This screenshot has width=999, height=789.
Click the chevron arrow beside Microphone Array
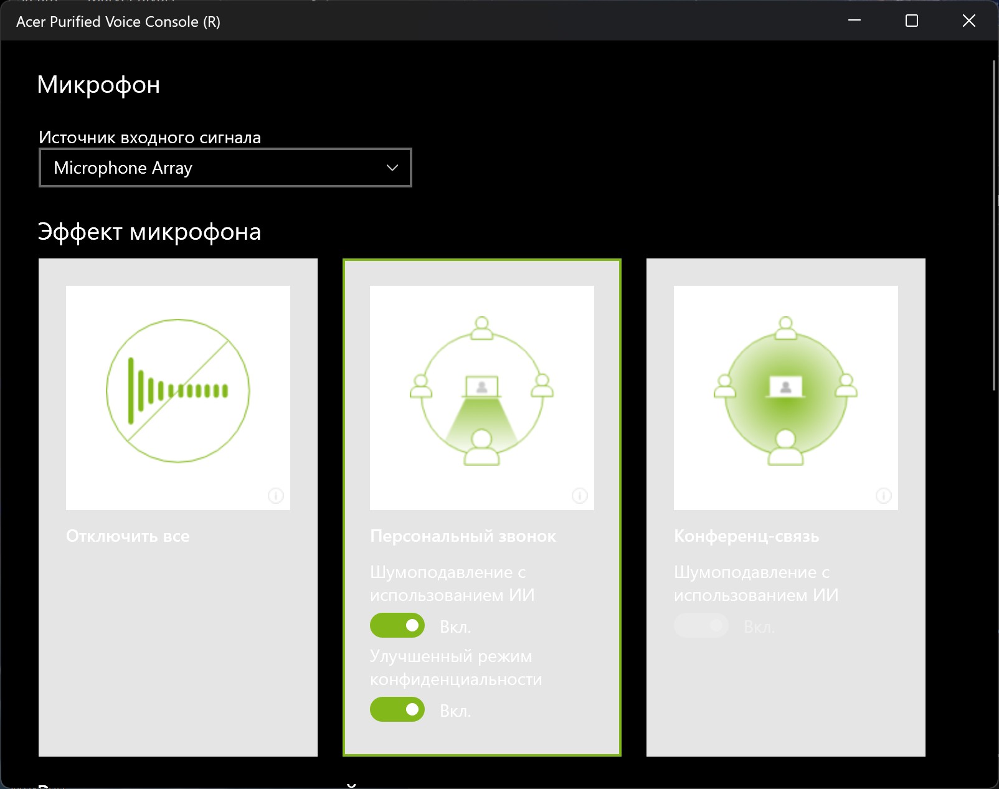tap(392, 168)
